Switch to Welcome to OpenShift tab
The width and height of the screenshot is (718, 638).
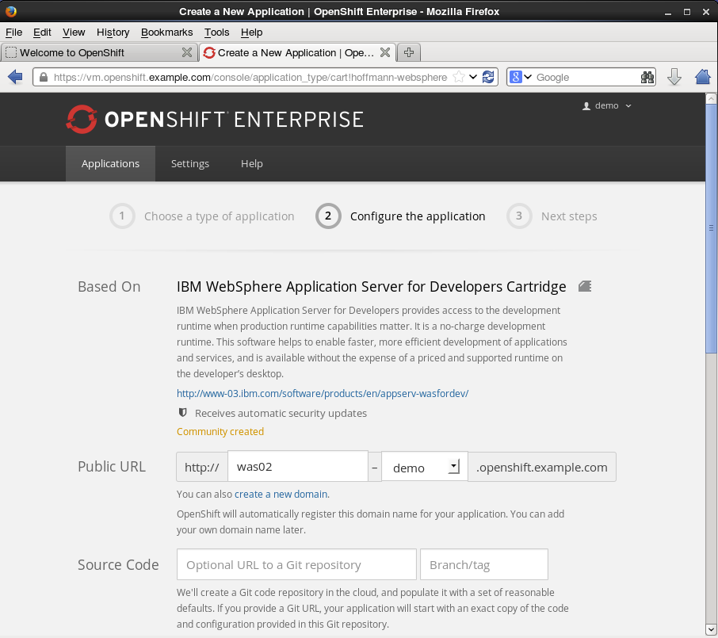tap(72, 52)
